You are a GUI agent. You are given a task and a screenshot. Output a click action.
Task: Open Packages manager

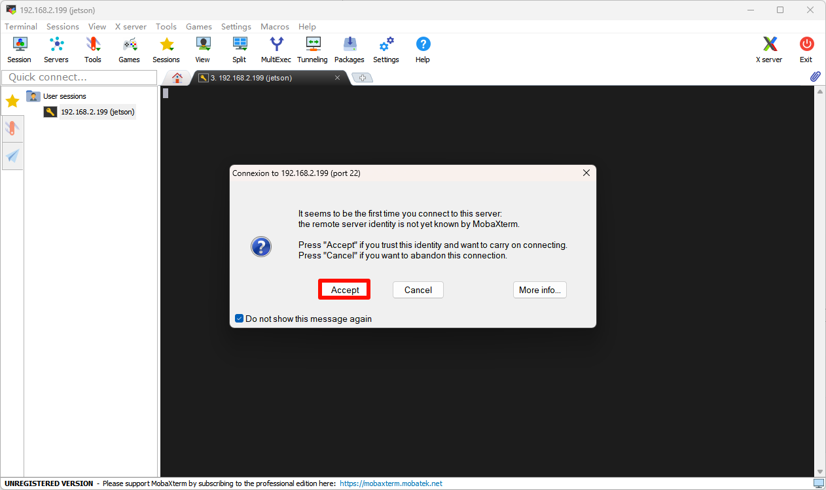(x=350, y=50)
